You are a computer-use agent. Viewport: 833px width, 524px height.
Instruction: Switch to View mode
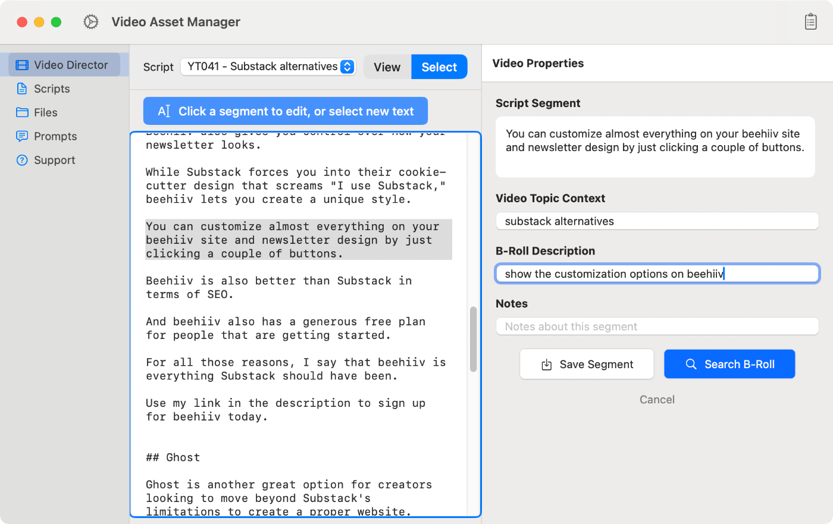coord(388,67)
